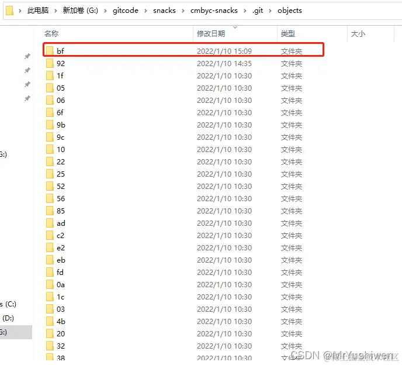Select the 25 folder icon
The height and width of the screenshot is (365, 402).
click(x=50, y=174)
